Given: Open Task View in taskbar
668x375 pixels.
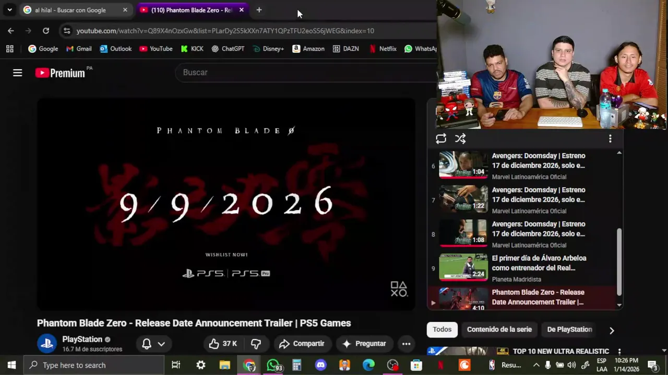Looking at the screenshot, I should pyautogui.click(x=176, y=365).
